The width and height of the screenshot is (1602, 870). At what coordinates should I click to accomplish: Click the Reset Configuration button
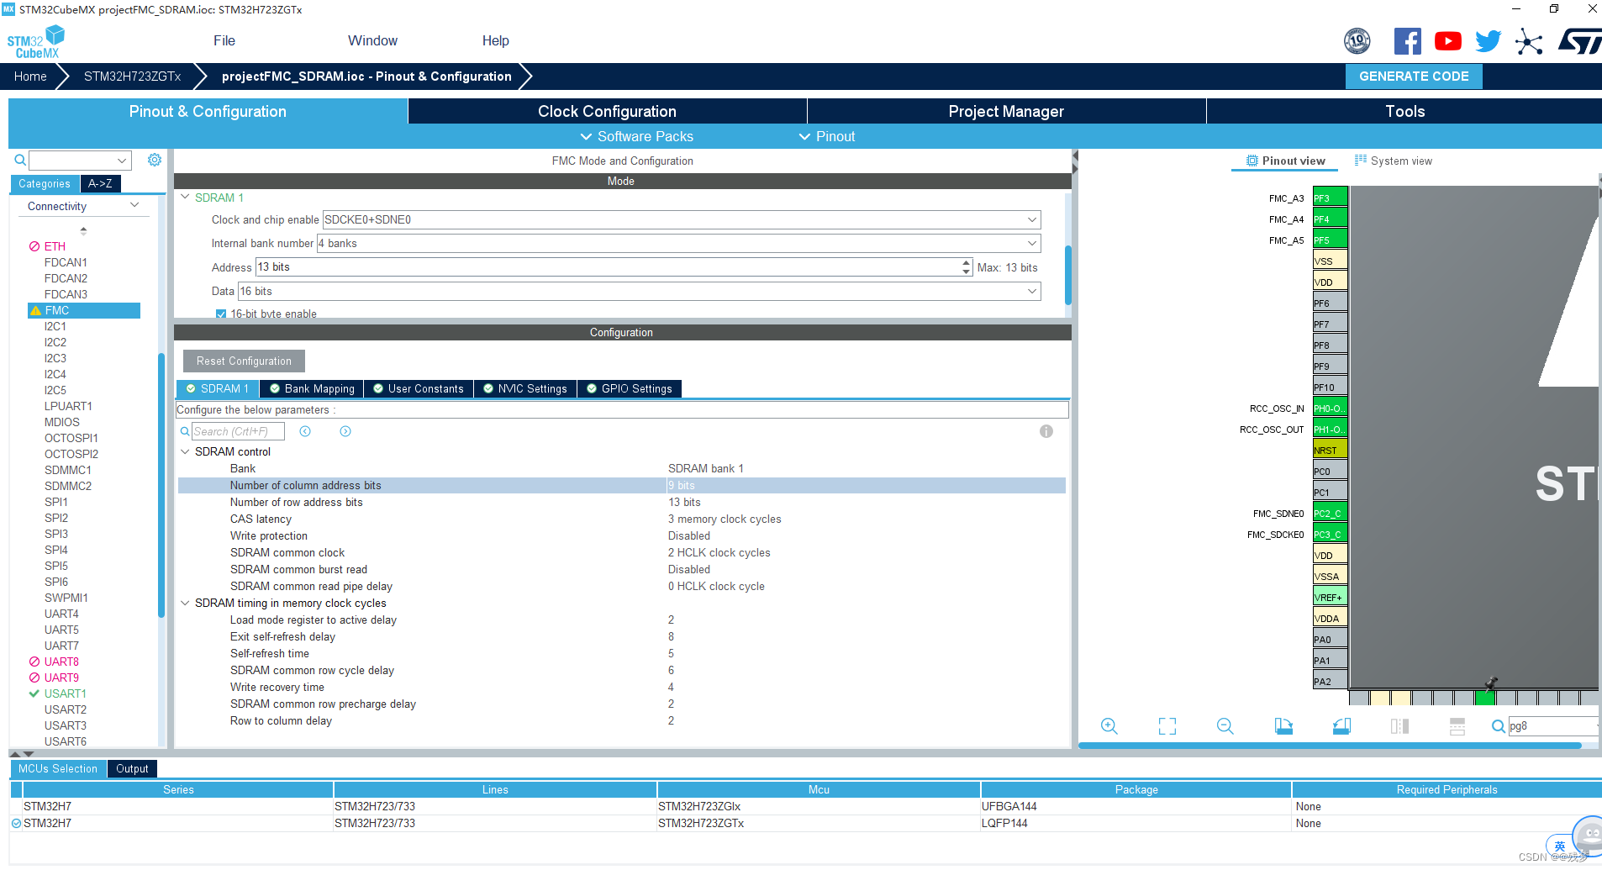click(x=244, y=361)
